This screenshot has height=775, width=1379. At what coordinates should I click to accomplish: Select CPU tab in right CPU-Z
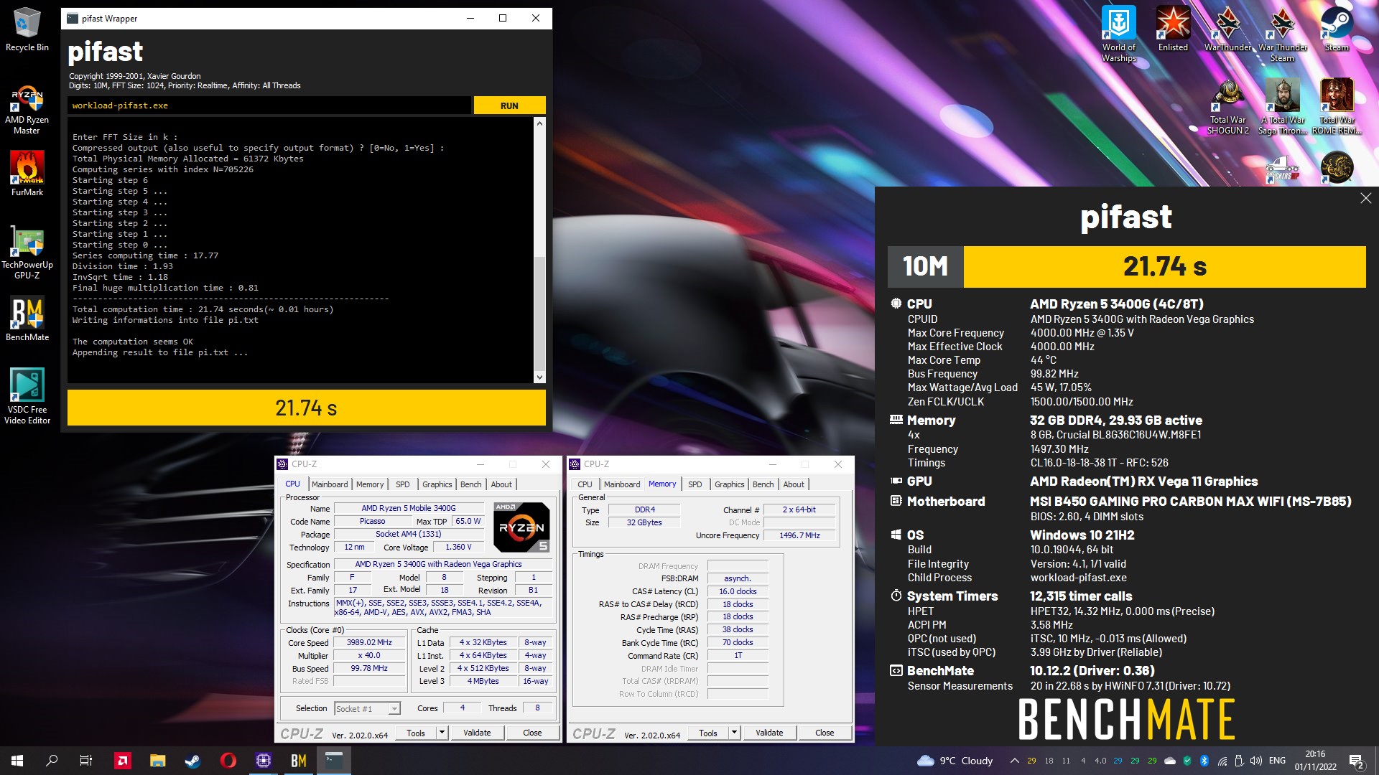tap(585, 484)
